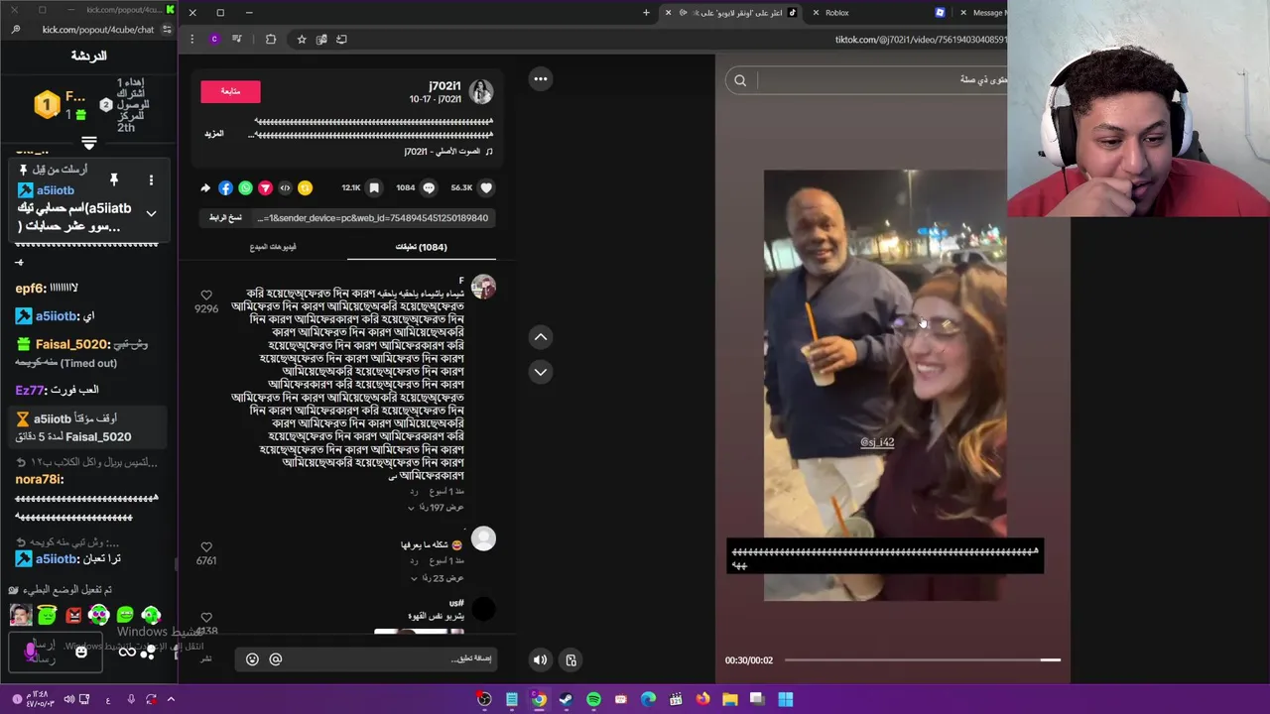Open a5iiotb username in Kick chat pinned message
This screenshot has width=1270, height=714.
pos(56,190)
